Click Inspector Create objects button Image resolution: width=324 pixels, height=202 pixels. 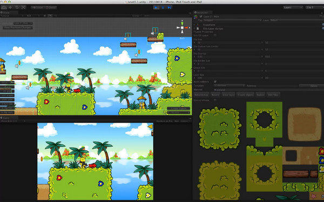(246, 95)
